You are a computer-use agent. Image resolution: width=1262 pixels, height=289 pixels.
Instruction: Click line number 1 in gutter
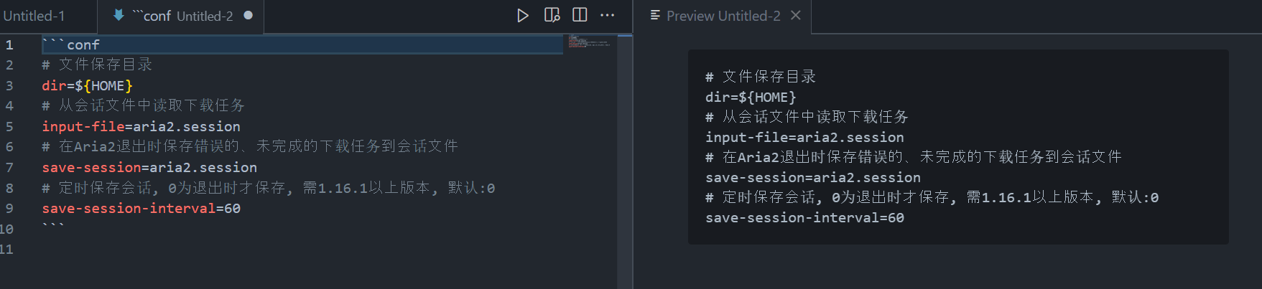[x=9, y=44]
